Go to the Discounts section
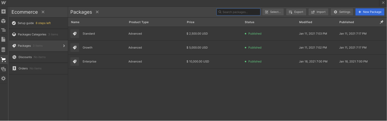The width and height of the screenshot is (387, 121). 25,57
